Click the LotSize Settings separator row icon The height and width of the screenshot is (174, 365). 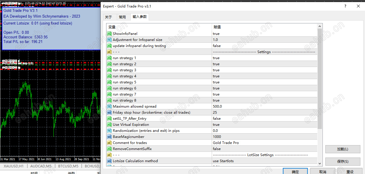tap(109, 155)
